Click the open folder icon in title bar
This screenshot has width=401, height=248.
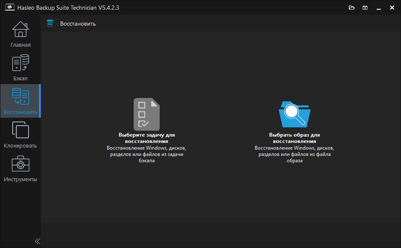[x=352, y=8]
